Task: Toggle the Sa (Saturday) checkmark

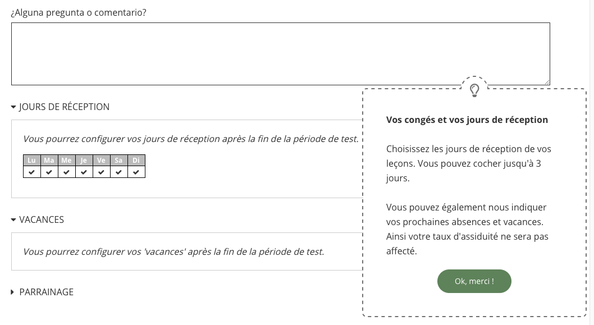Action: click(118, 172)
